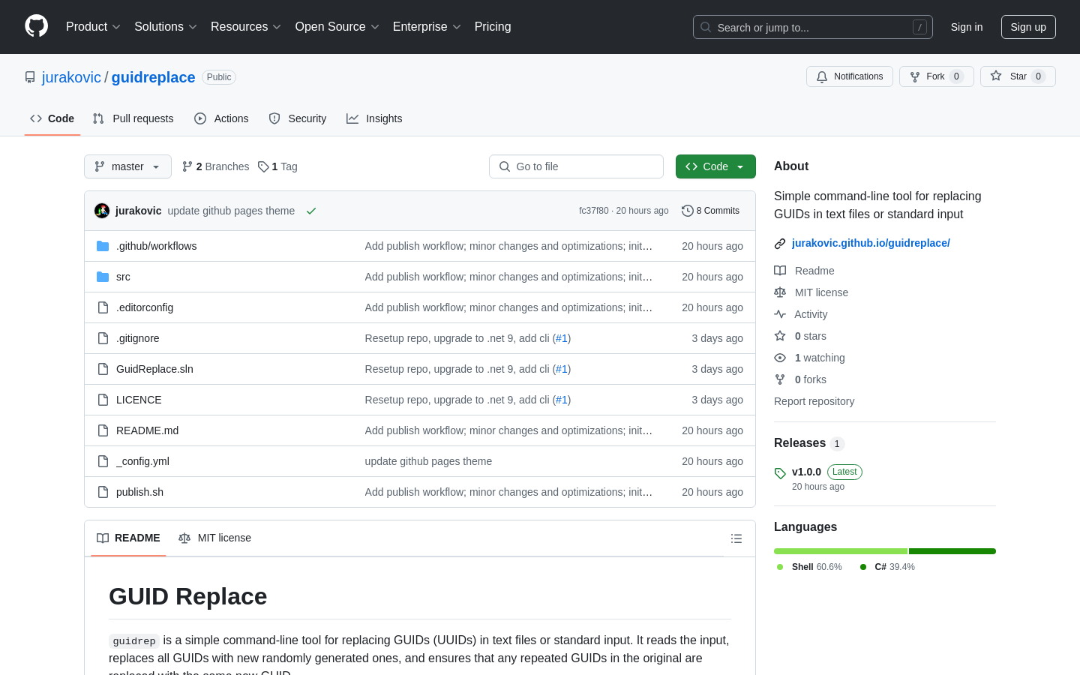1080x675 pixels.
Task: Click the search magnifier in the top search bar
Action: click(706, 27)
